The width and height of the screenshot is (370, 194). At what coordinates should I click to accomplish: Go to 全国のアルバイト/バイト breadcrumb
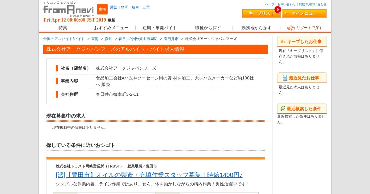click(64, 39)
